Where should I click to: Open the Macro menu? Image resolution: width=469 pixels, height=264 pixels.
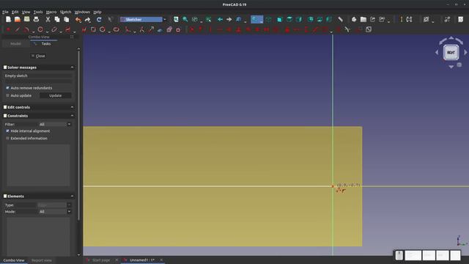[51, 12]
